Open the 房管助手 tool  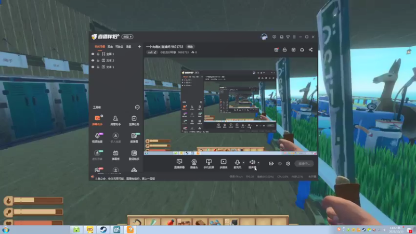pos(115,120)
